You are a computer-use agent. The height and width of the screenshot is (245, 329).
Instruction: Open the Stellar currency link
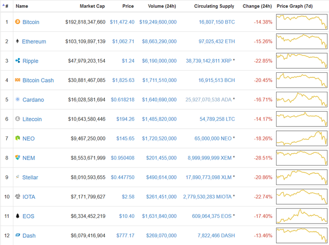click(30, 177)
